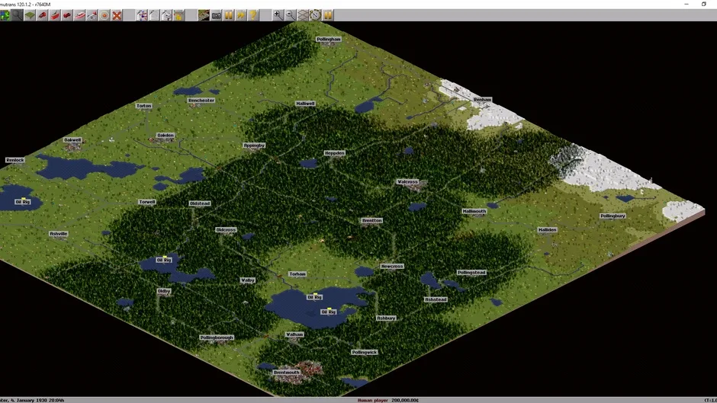
Task: Select the Walcross town label
Action: point(407,182)
